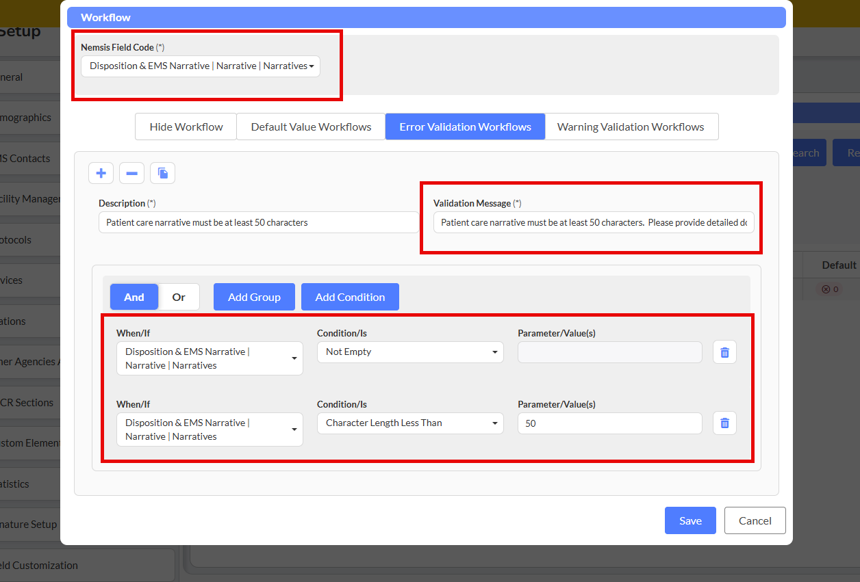Delete the Character Length Less Than condition
Screen dimensions: 860x582
click(x=724, y=423)
